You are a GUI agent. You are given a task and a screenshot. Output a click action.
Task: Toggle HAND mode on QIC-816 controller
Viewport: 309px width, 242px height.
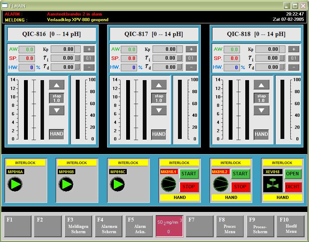[x=56, y=134]
